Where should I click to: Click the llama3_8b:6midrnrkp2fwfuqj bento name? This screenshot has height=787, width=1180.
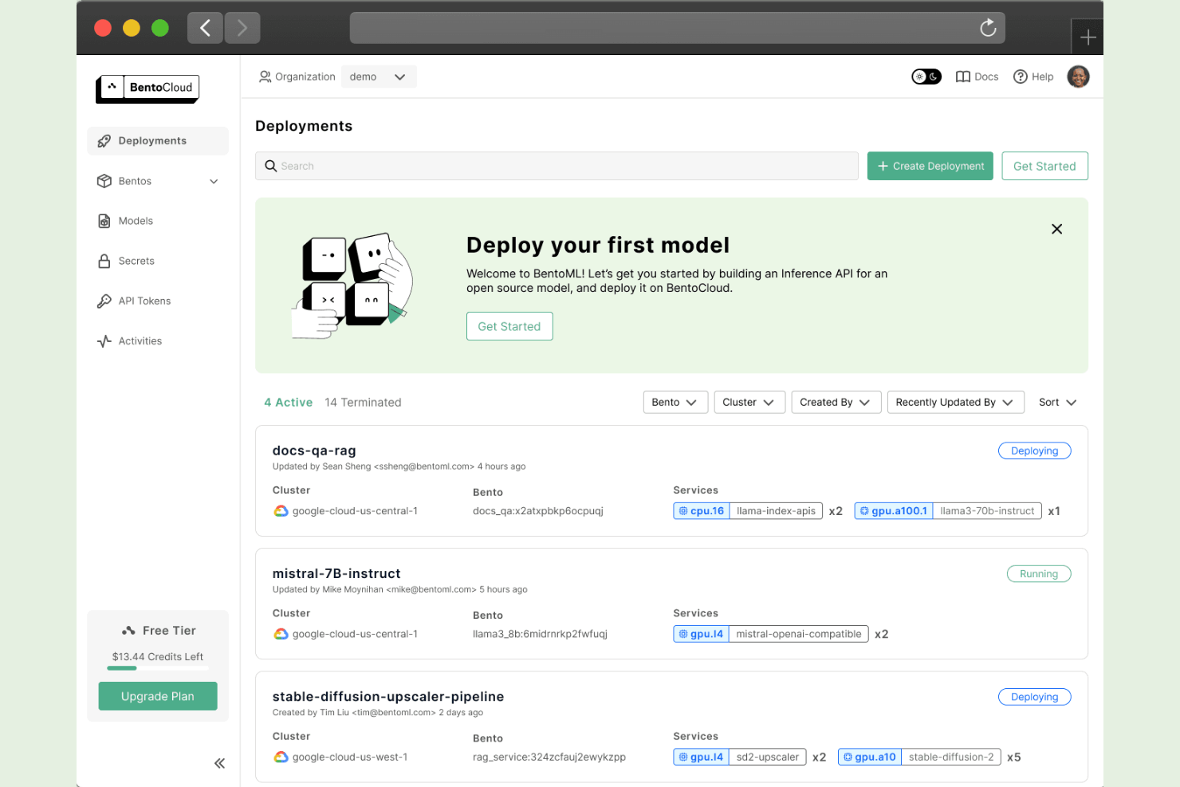tap(540, 634)
